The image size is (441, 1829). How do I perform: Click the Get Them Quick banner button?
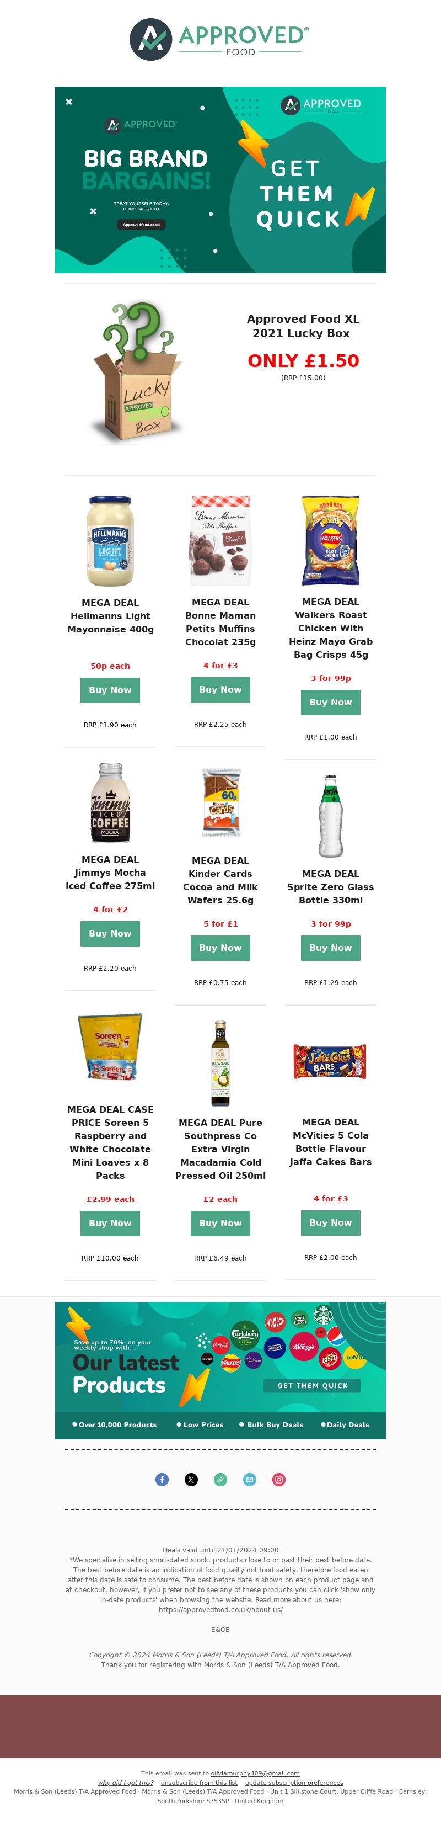point(313,1386)
